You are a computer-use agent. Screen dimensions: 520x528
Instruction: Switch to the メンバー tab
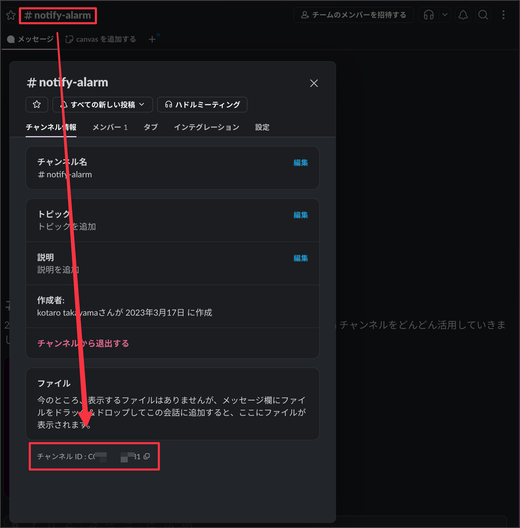[x=110, y=127]
